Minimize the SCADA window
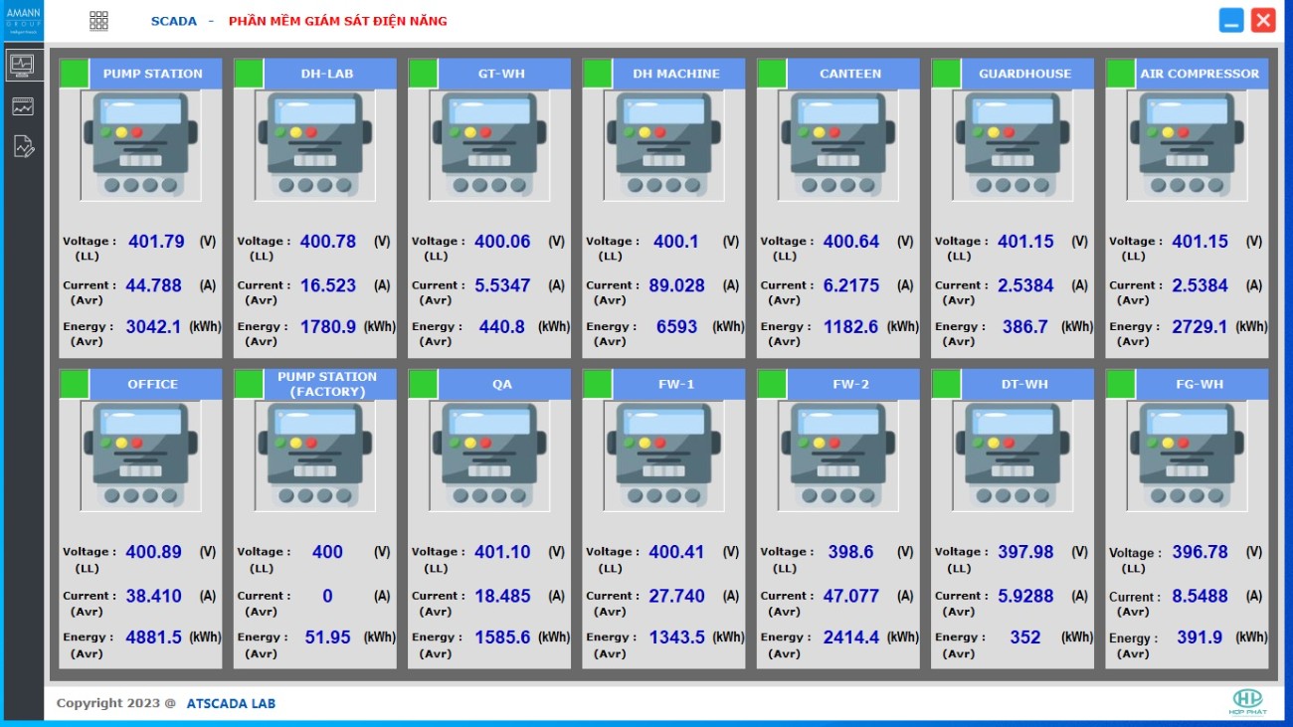1293x727 pixels. click(1231, 20)
